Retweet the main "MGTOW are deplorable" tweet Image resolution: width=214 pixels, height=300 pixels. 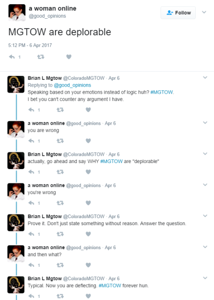tap(41, 57)
